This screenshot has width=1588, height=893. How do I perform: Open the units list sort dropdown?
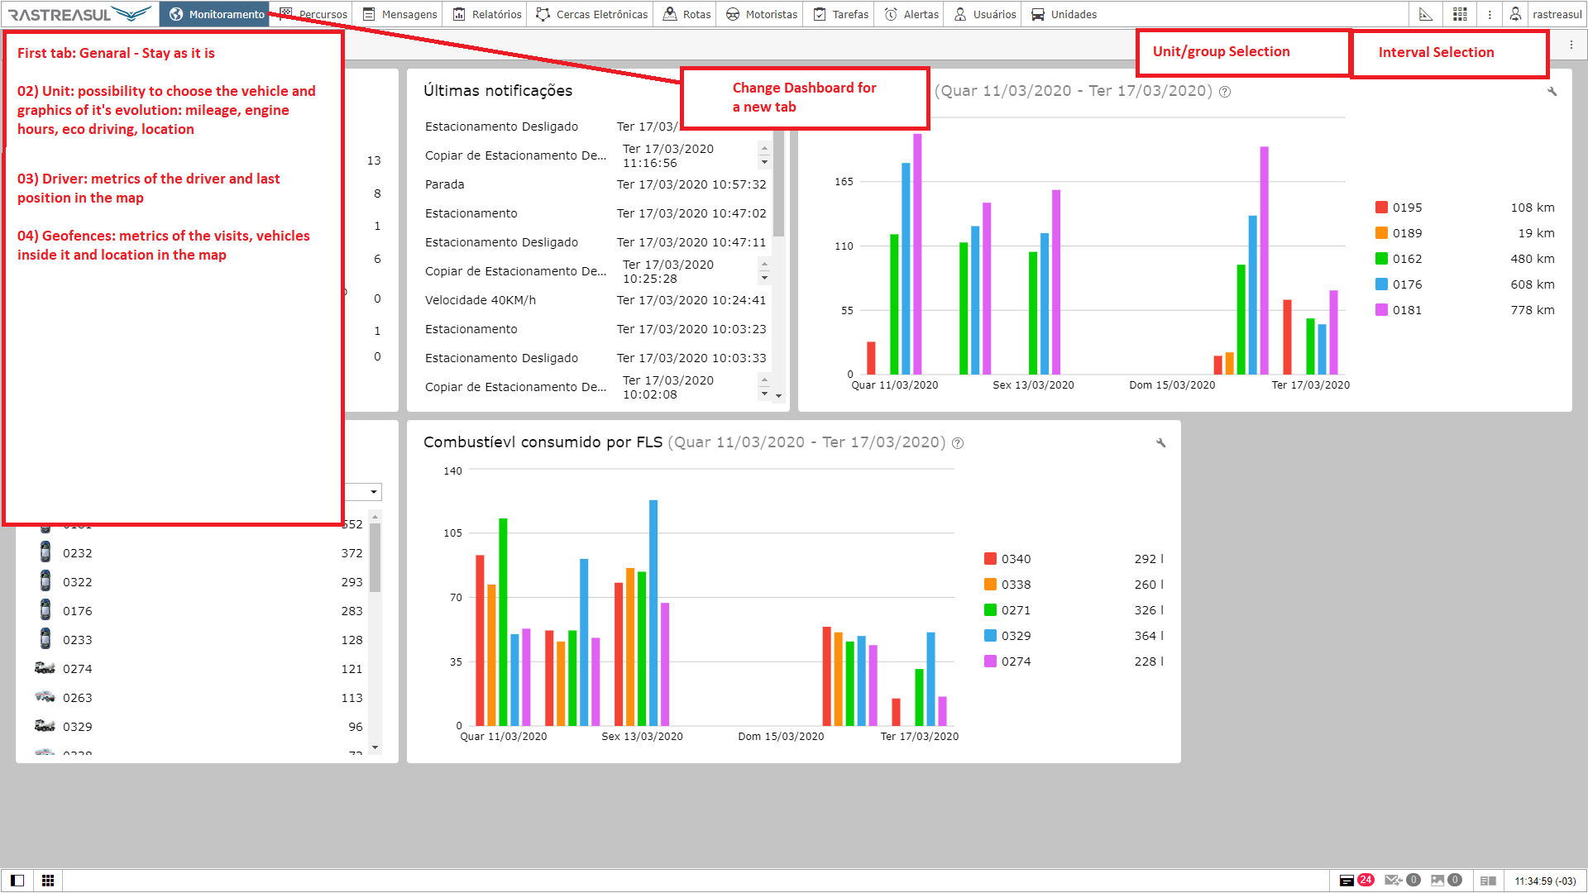coord(374,492)
